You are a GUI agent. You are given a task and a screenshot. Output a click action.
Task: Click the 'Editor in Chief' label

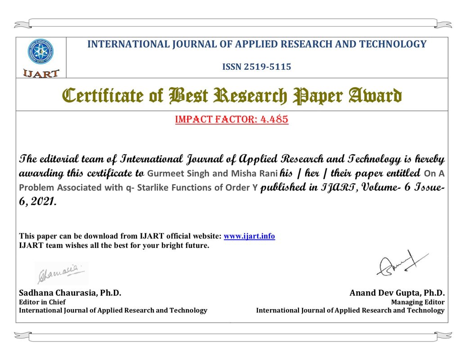(x=42, y=302)
